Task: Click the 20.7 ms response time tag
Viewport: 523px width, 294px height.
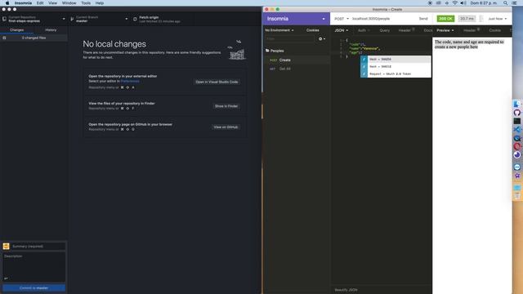Action: pos(467,19)
